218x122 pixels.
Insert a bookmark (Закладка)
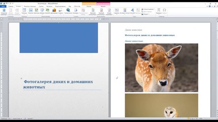pos(76,11)
